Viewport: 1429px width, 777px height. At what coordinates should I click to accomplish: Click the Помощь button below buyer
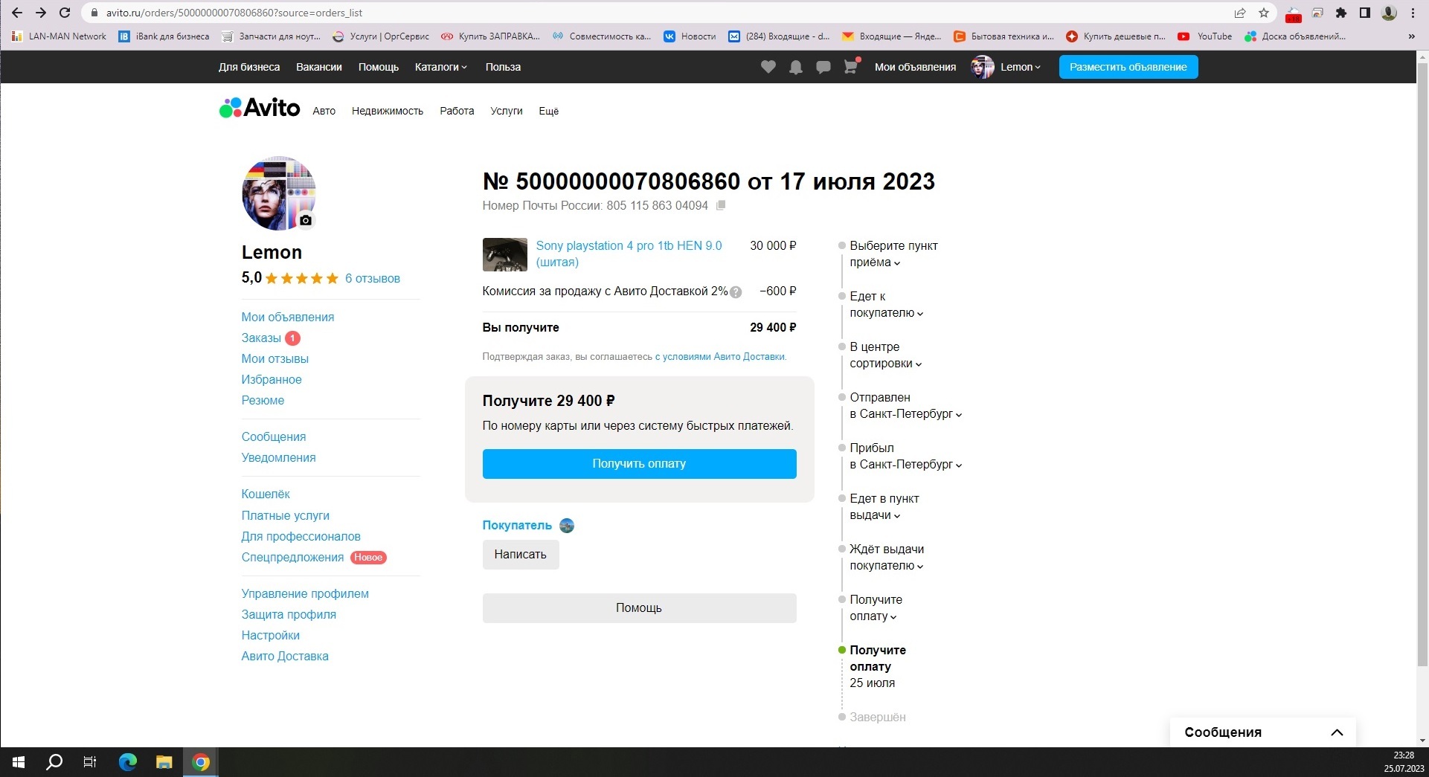coord(639,607)
